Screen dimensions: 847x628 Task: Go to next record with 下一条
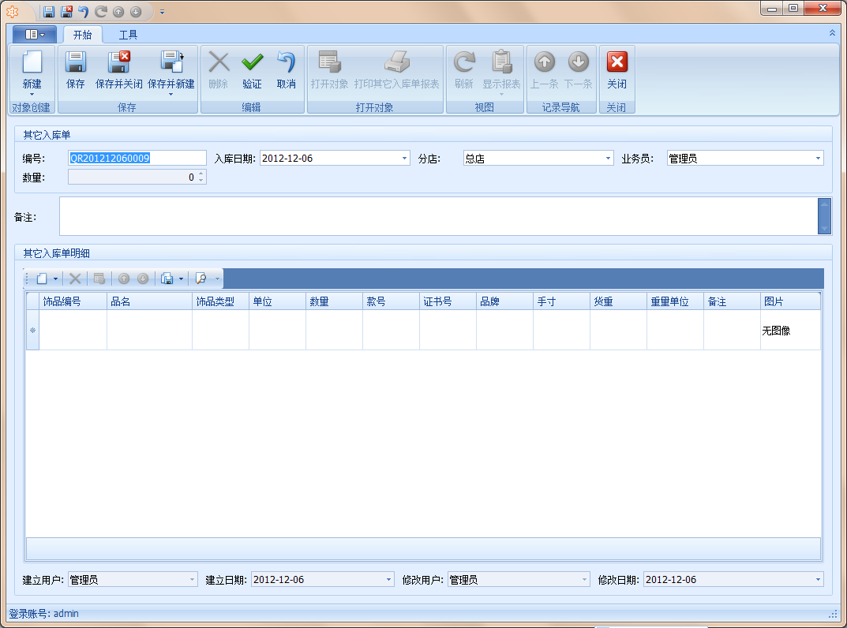point(579,70)
